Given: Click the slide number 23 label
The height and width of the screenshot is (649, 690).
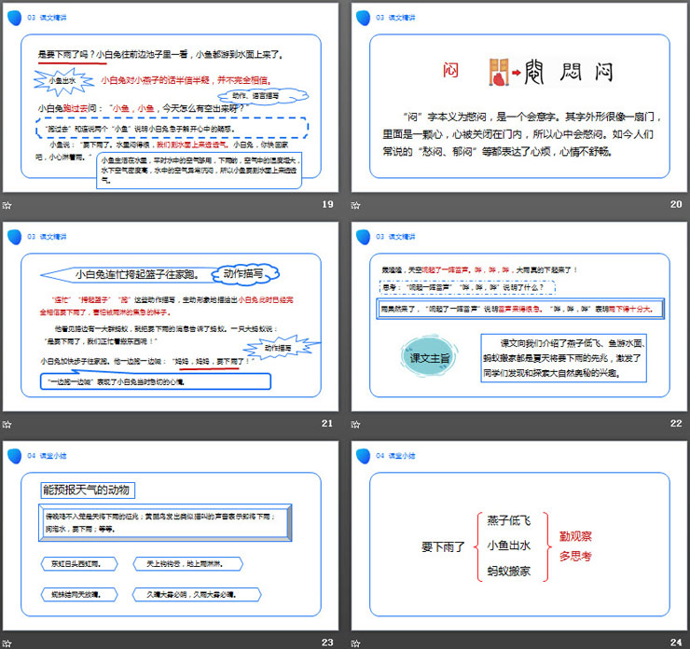Looking at the screenshot, I should (326, 642).
